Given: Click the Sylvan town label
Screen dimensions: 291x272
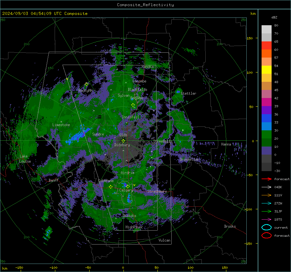Looking at the screenshot, I should [x=124, y=96].
